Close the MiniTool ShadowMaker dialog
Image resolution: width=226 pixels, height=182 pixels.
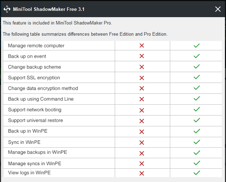[218, 9]
